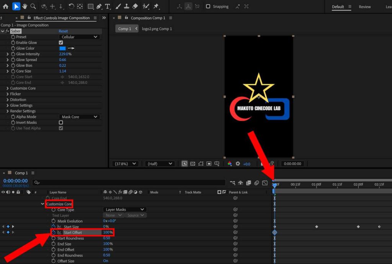This screenshot has width=392, height=264.
Task: Click the Mask Evolution pick whip spiral
Action: point(235,221)
